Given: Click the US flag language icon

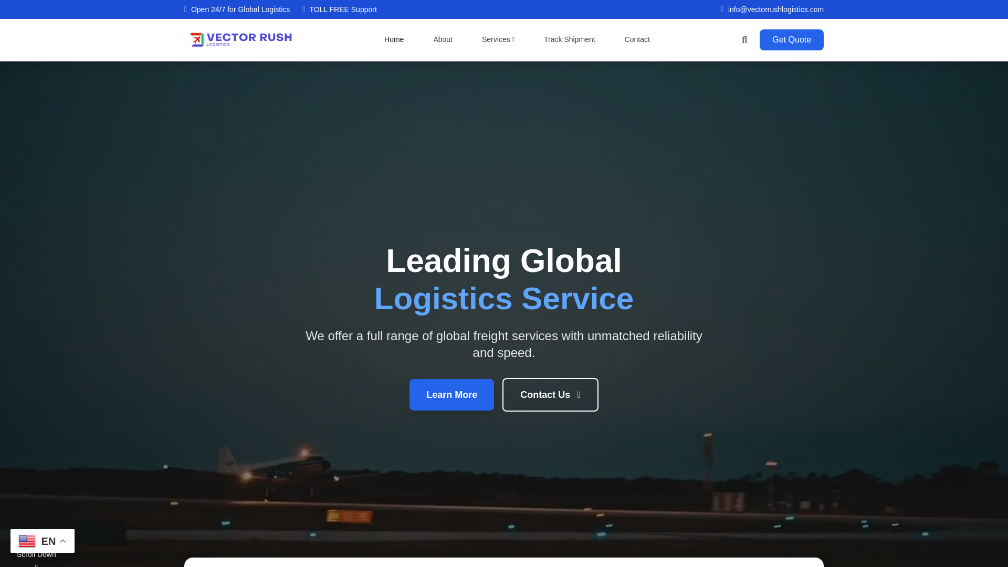Looking at the screenshot, I should coord(27,541).
